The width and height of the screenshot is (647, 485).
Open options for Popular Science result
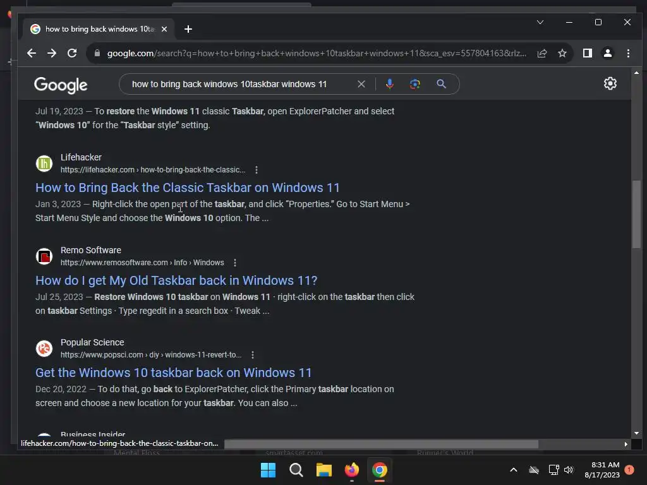(x=253, y=355)
